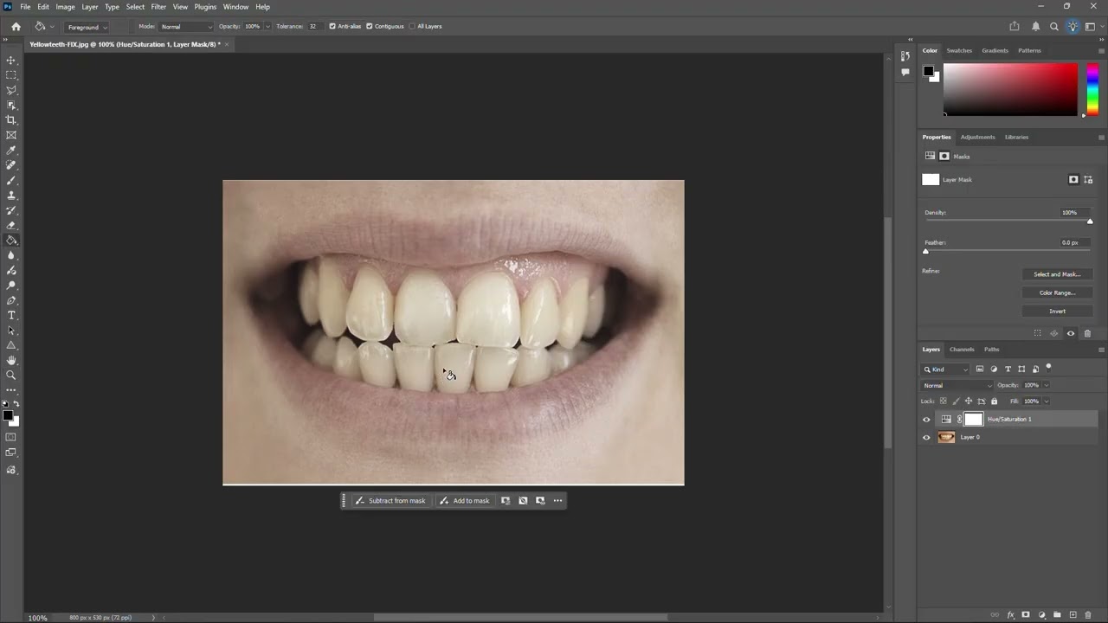Select the Frame tool
1108x623 pixels.
pyautogui.click(x=11, y=135)
